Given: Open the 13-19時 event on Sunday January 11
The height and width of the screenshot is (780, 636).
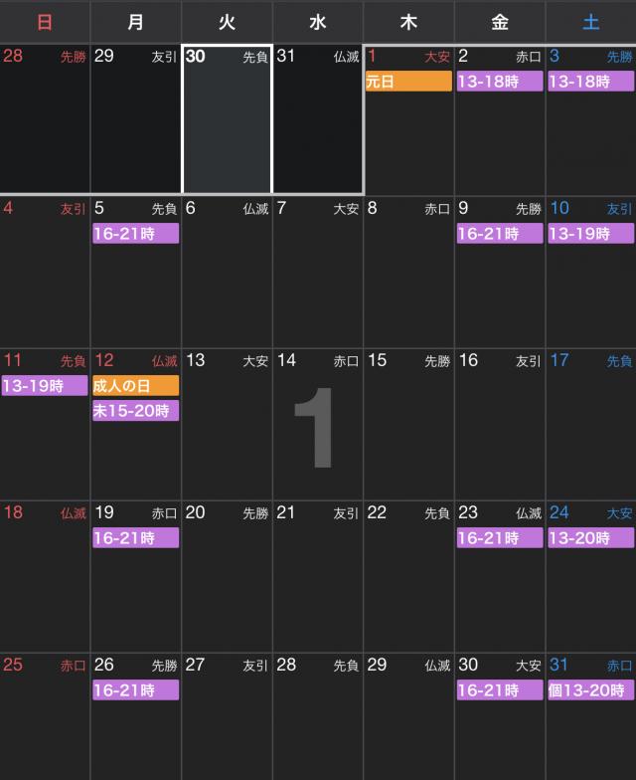Looking at the screenshot, I should coord(45,386).
